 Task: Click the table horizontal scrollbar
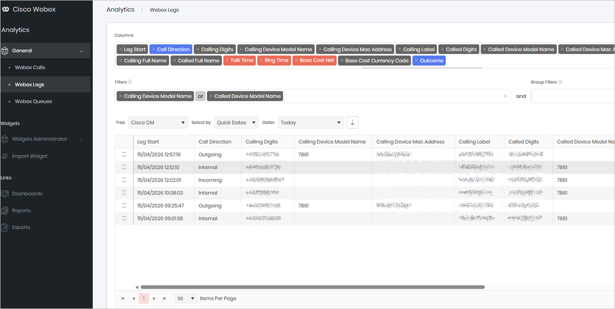[312, 287]
